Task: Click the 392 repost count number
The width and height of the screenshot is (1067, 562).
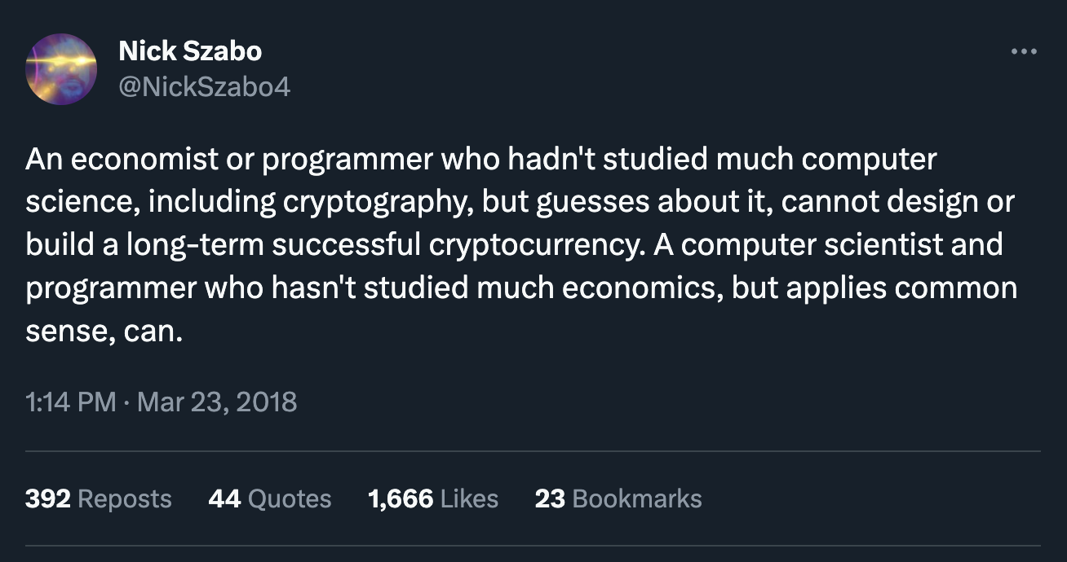Action: pos(47,498)
